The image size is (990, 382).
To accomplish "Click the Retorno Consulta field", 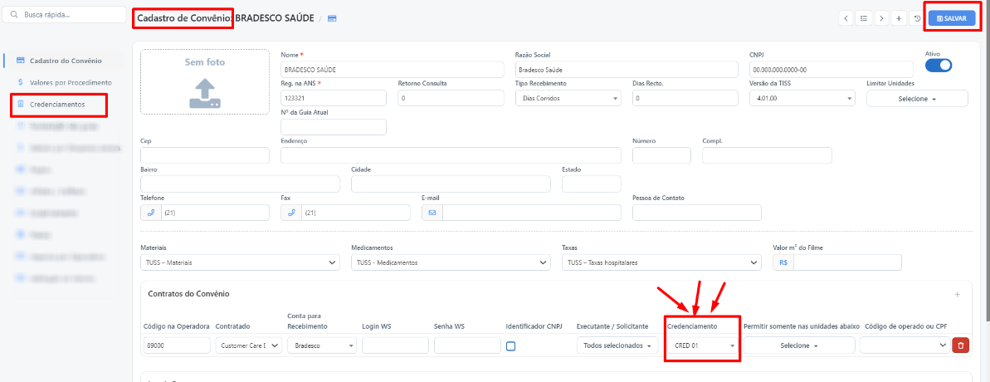I will (451, 98).
